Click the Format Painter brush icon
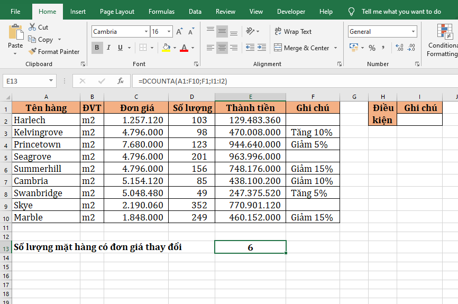 32,52
